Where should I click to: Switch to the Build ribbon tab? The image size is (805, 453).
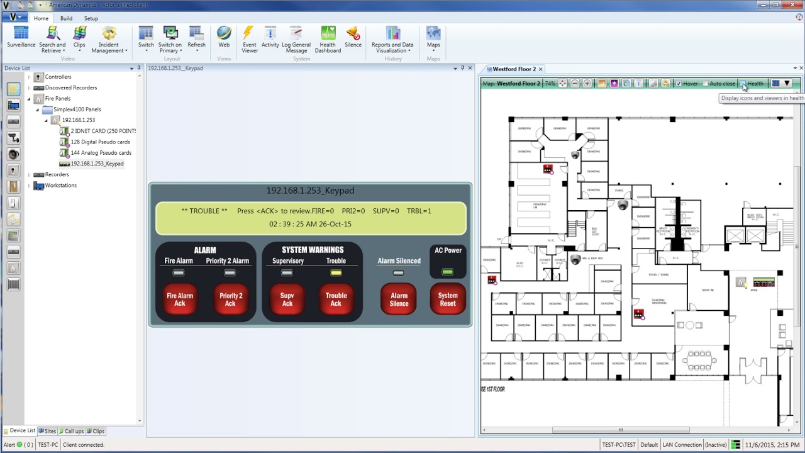[x=66, y=18]
